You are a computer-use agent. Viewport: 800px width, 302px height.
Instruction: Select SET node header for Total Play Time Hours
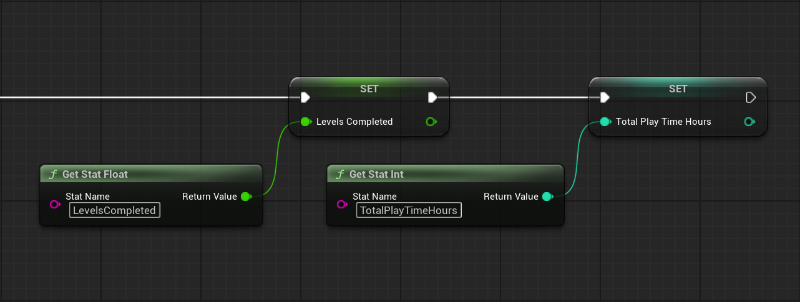678,89
